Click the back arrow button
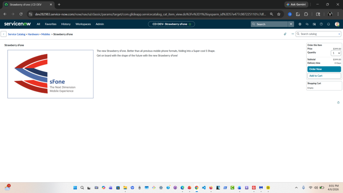 [x=4, y=34]
